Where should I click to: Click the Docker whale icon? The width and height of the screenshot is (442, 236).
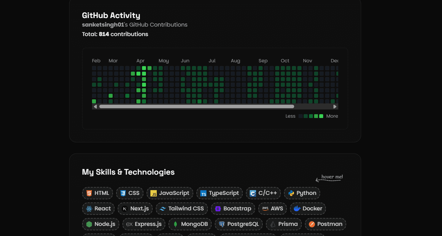click(x=297, y=209)
